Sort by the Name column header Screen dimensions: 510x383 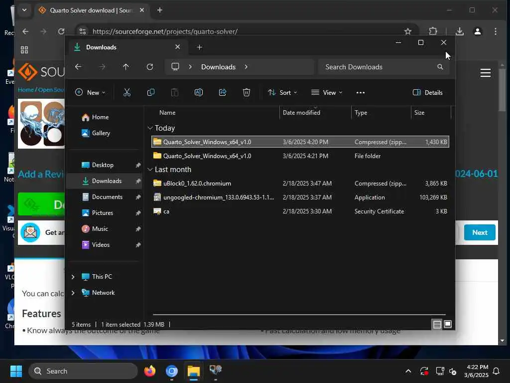tap(167, 112)
